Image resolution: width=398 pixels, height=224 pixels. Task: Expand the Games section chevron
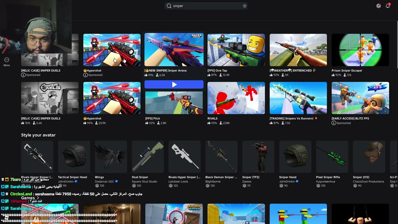coord(38,198)
